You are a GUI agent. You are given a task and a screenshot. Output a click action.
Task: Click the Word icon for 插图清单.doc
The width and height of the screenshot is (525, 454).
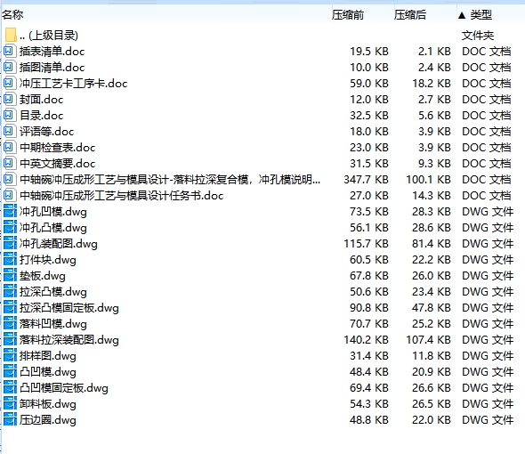tap(10, 67)
